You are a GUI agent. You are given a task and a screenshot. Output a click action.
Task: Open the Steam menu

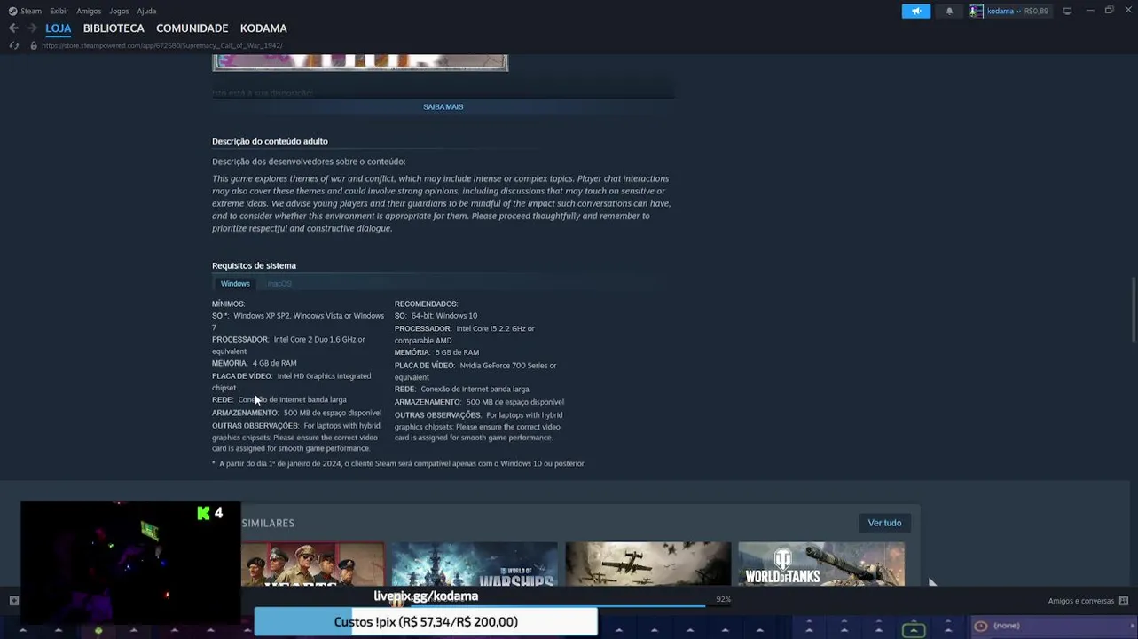(x=31, y=11)
